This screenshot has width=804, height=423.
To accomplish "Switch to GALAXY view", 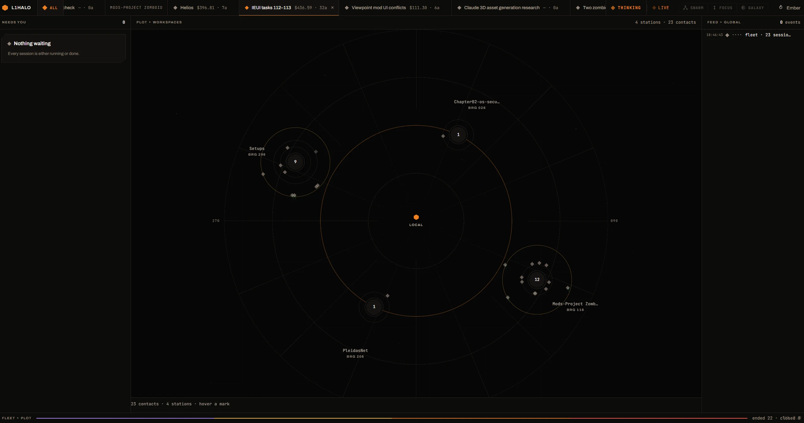I will coord(753,8).
